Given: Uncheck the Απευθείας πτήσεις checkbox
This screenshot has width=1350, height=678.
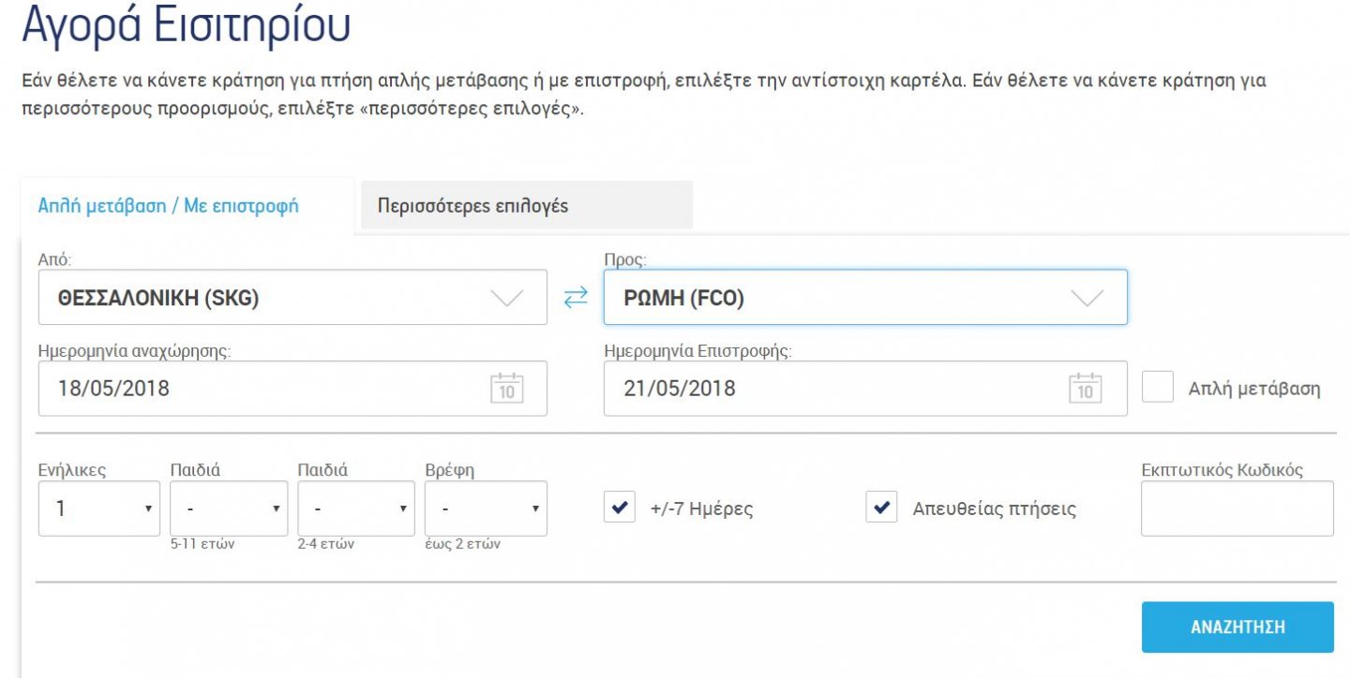Looking at the screenshot, I should 881,508.
